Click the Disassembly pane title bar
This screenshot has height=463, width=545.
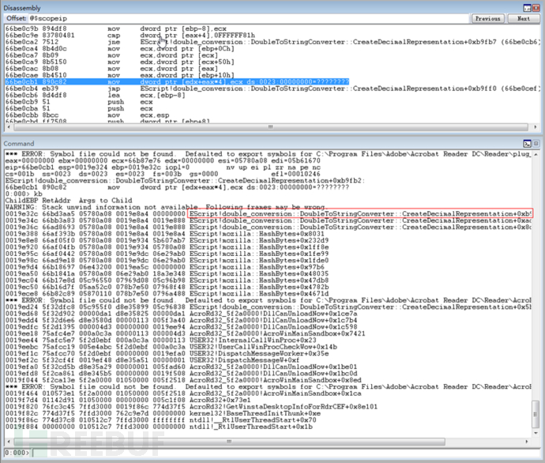coord(261,8)
